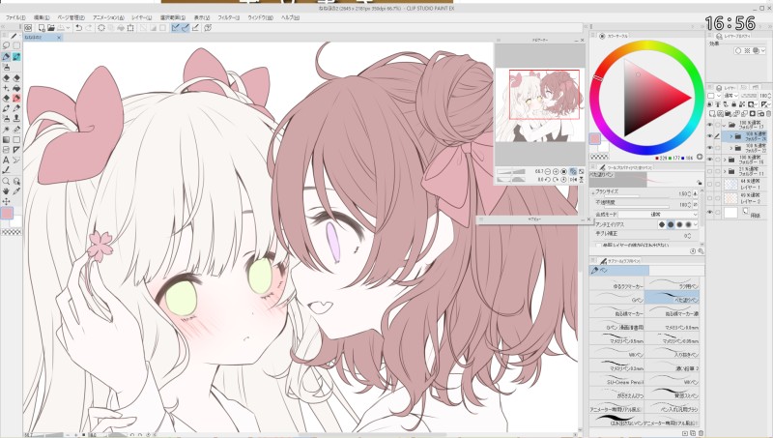Click Open file icon in command bar
The image size is (773, 438).
click(51, 28)
